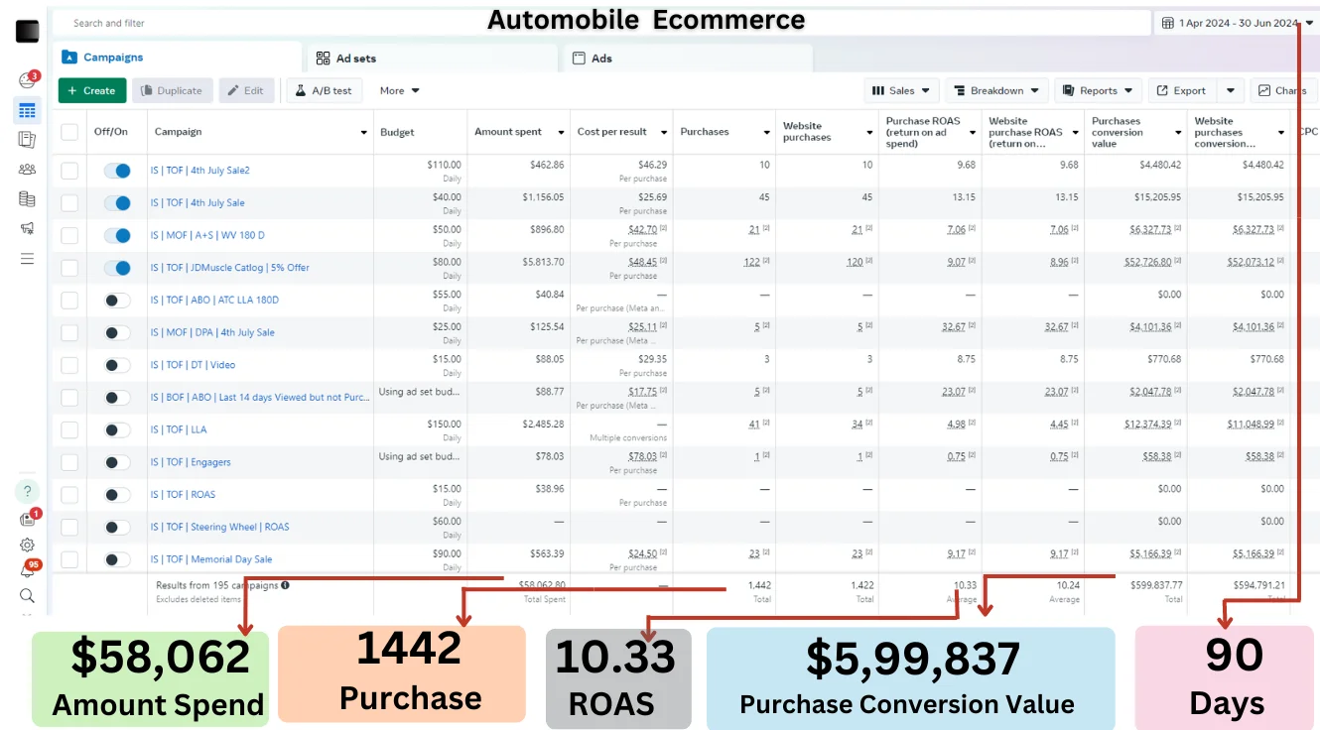
Task: Open the Campaign column header dropdown arrow
Action: 363,132
